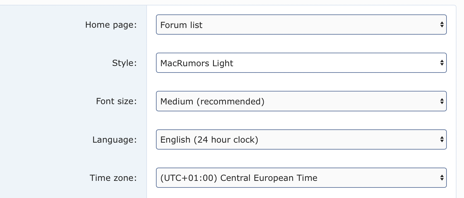Click the up-down arrows on the Home page select
Screen dimensions: 464x198
(x=442, y=25)
